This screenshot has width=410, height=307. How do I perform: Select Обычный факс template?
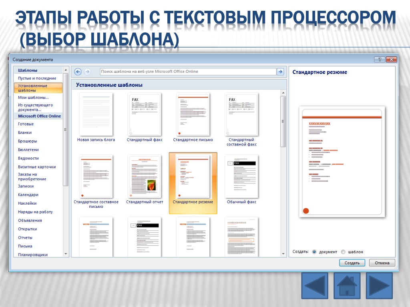(x=241, y=179)
